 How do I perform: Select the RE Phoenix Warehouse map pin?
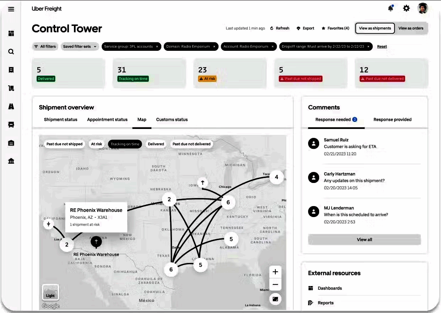[96, 242]
